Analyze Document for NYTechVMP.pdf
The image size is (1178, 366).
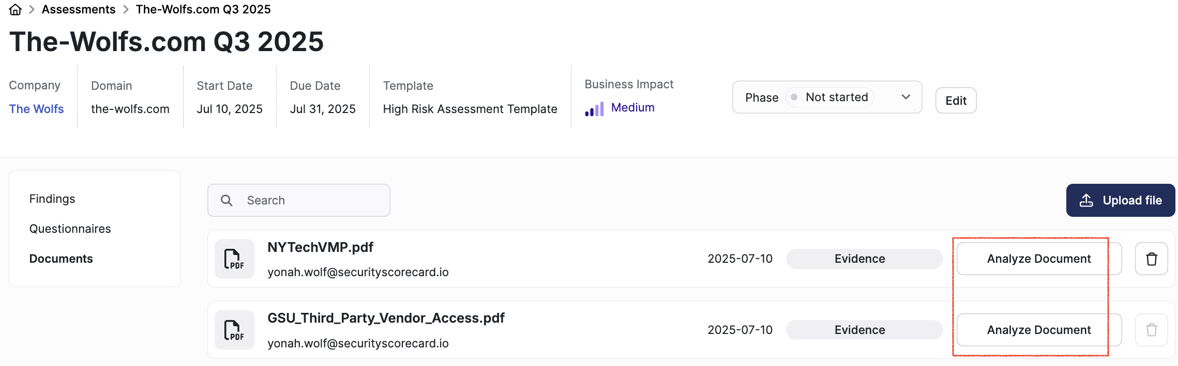coord(1039,259)
